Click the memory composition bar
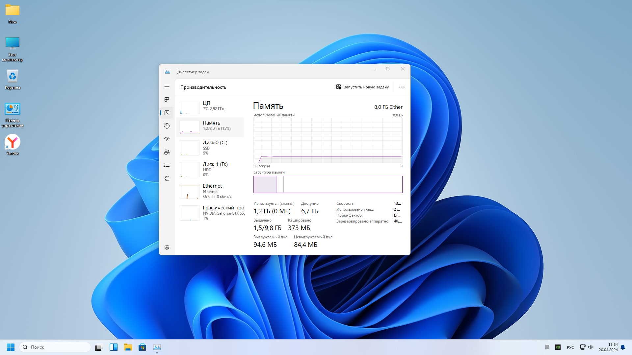Screen dimensions: 632x355 tap(328, 184)
